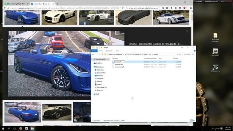Open the browser hamburger menu
This screenshot has width=233, height=131.
tap(191, 8)
